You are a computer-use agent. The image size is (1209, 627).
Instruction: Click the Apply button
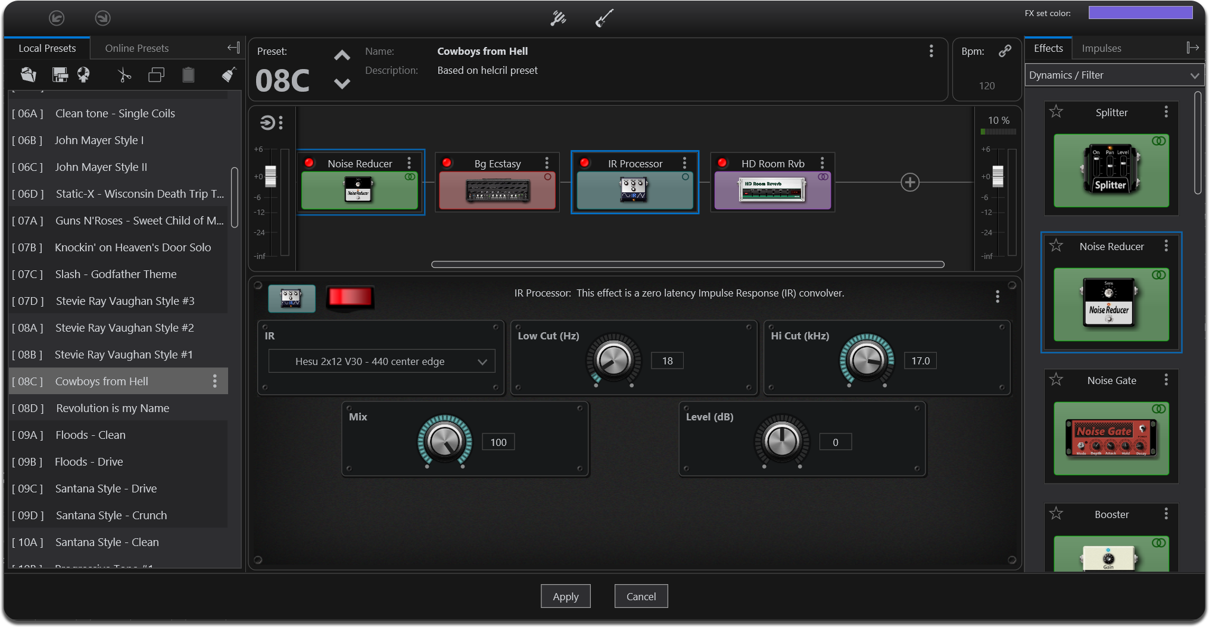pyautogui.click(x=565, y=596)
